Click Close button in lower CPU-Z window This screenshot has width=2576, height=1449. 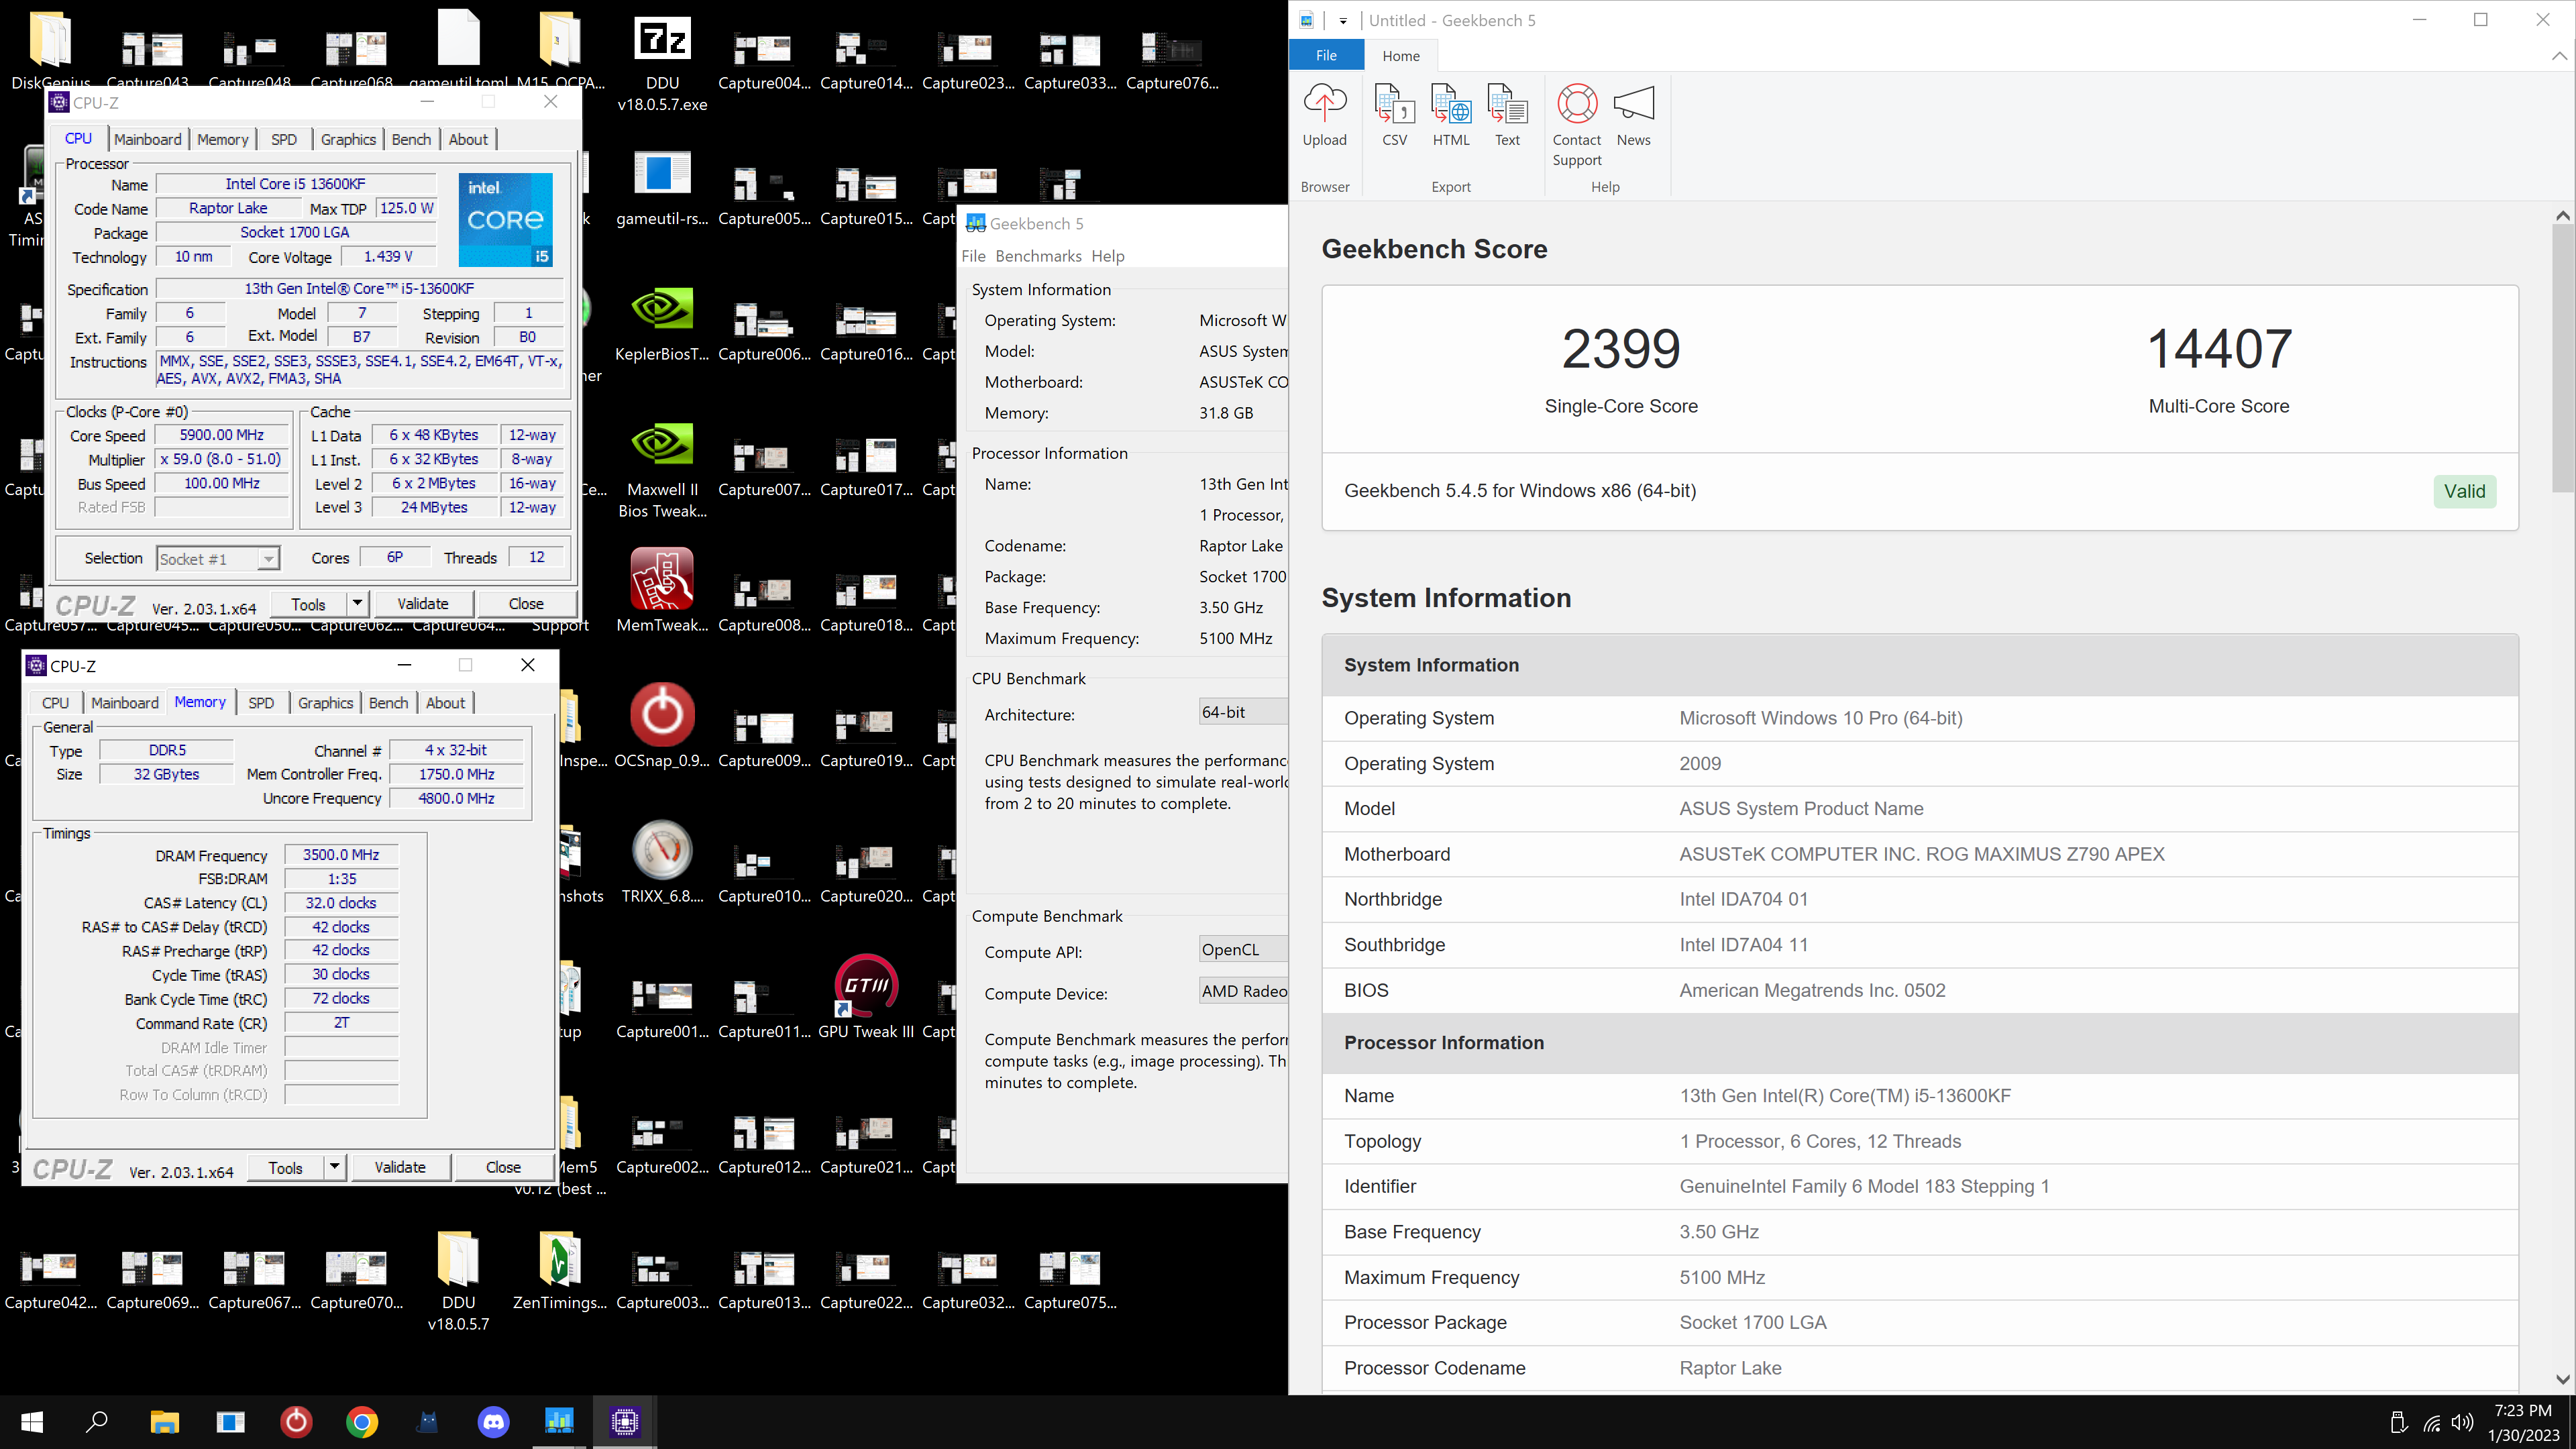click(x=503, y=1166)
